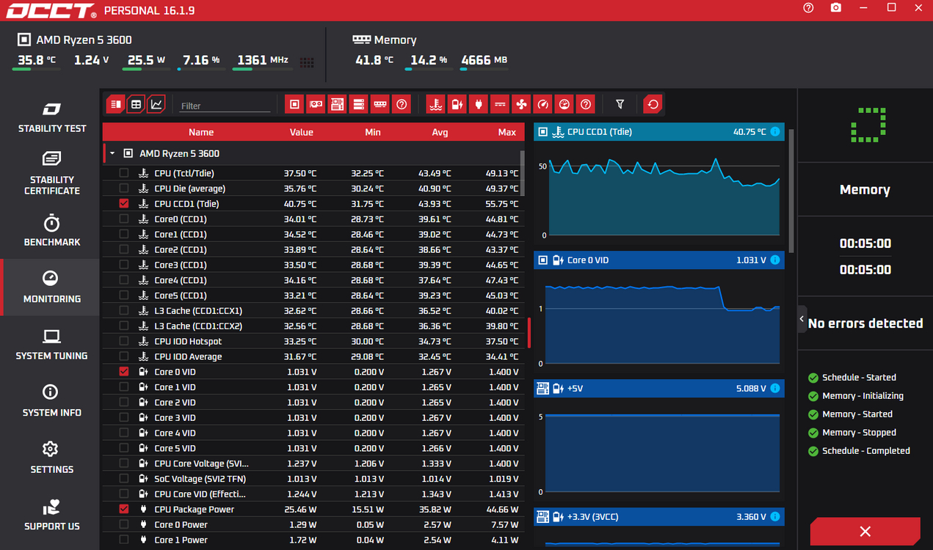Click the CPU usage 7.16 % progress bar
Viewport: 933px width, 550px height.
[x=200, y=69]
